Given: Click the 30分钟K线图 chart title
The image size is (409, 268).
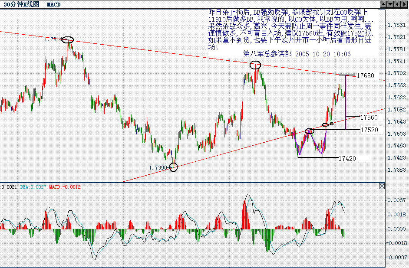Looking at the screenshot, I should coord(21,4).
